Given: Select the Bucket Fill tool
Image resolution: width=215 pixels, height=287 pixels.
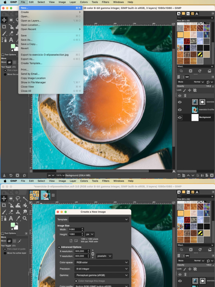Looking at the screenshot, I should click(25, 205).
